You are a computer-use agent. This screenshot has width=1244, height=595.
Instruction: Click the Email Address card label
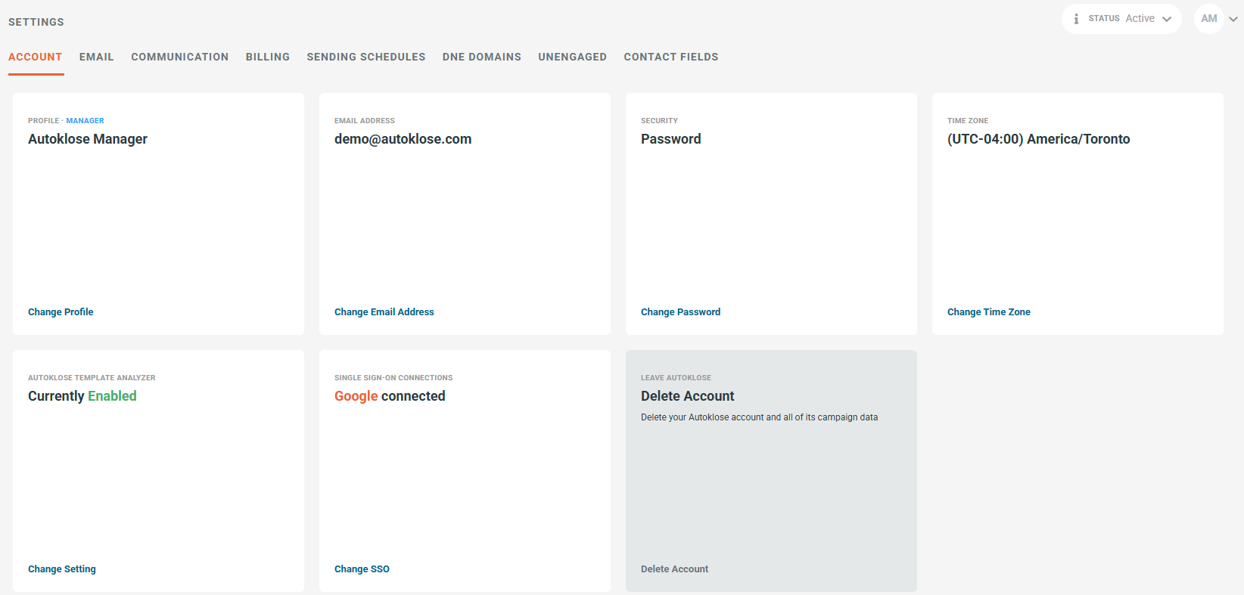[365, 121]
